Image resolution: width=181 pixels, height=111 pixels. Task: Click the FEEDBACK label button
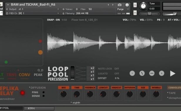tap(90, 88)
